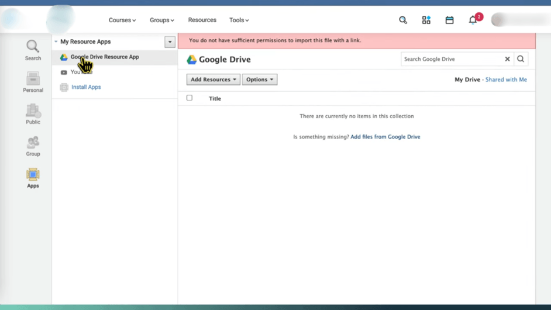Select the My Drive view
Image resolution: width=551 pixels, height=310 pixels.
(467, 80)
